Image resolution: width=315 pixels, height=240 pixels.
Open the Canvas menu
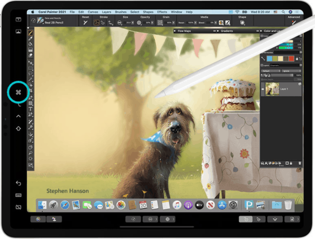[x=93, y=12]
